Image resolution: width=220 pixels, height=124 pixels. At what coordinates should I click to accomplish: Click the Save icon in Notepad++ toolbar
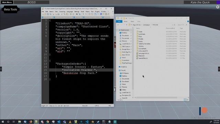coord(48,14)
